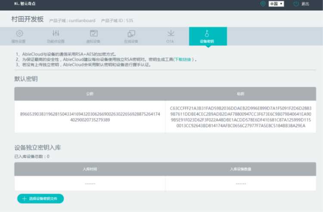This screenshot has height=212, width=323.
Task: Switch to the online devices tab
Action: (x=131, y=36)
